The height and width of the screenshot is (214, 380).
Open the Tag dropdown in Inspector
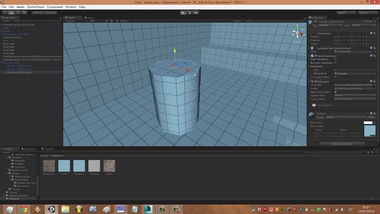tap(330, 25)
